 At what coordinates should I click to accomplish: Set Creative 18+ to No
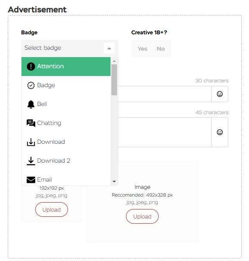tap(160, 49)
